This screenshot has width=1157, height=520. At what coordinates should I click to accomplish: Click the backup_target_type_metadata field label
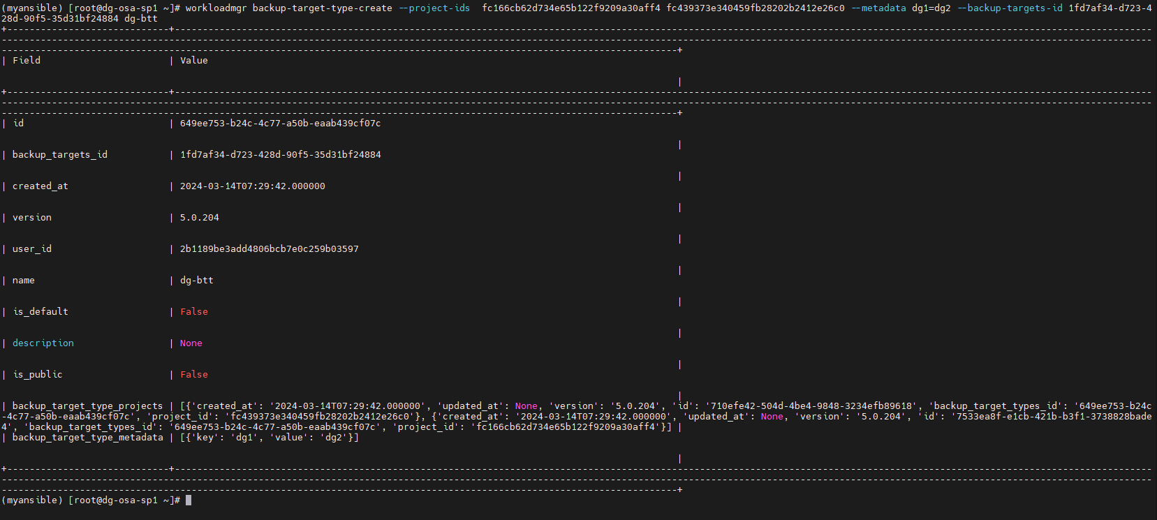coord(87,438)
